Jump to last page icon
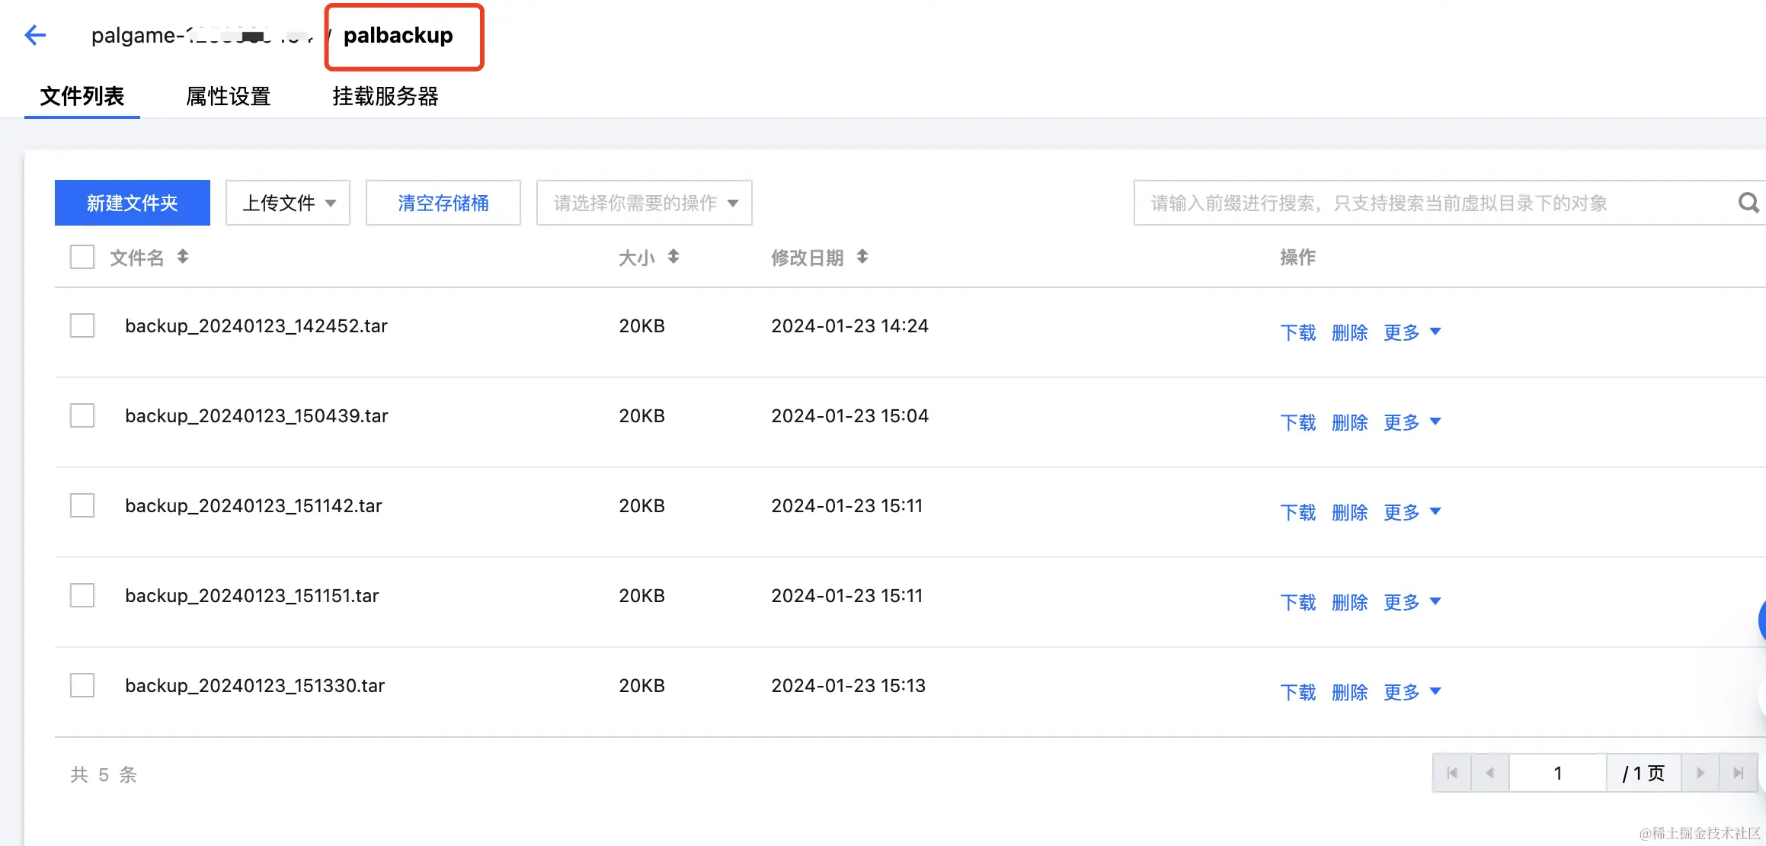 [1739, 773]
